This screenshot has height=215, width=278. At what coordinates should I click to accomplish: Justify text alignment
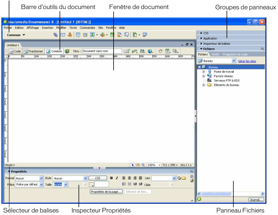[x=140, y=178]
